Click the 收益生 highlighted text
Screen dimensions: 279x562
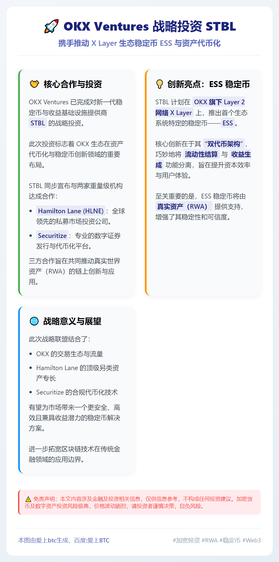pos(241,154)
